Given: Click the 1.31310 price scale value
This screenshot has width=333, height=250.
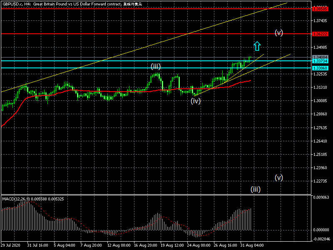Looking at the screenshot, I should tap(320, 87).
